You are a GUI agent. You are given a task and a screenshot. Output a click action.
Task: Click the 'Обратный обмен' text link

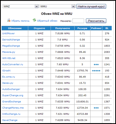coord(47,21)
